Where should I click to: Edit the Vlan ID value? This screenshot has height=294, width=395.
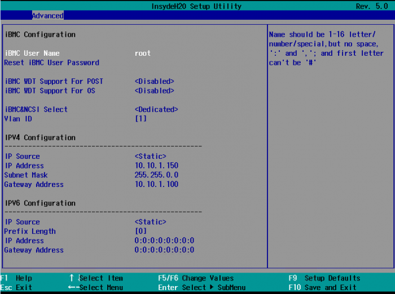tap(141, 119)
